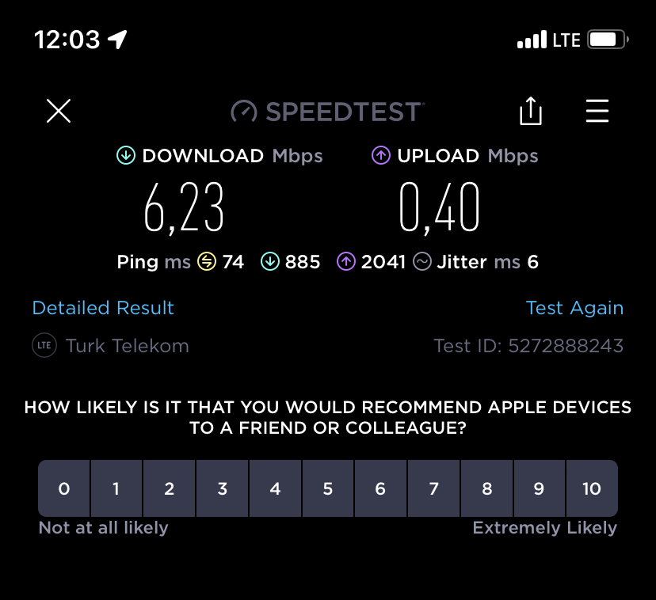Select rating 5 on the recommend scale
The height and width of the screenshot is (600, 656).
328,488
